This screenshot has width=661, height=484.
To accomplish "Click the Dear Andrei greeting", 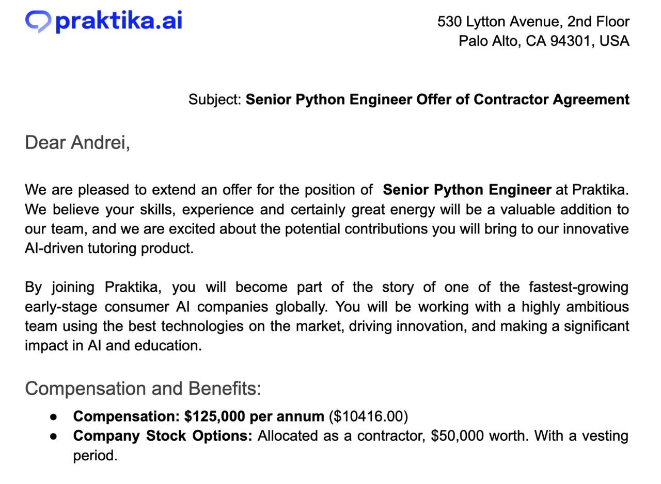I will click(x=77, y=143).
